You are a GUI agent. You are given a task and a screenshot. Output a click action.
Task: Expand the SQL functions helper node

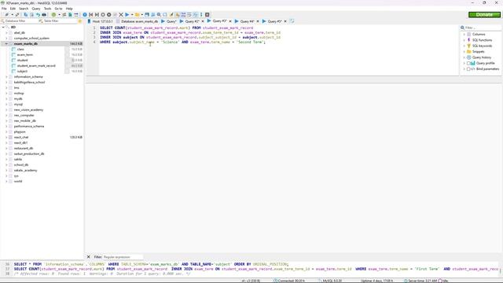coord(464,40)
